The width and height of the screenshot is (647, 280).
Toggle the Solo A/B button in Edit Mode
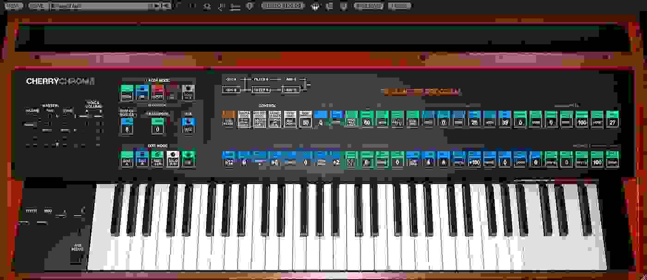click(x=172, y=160)
